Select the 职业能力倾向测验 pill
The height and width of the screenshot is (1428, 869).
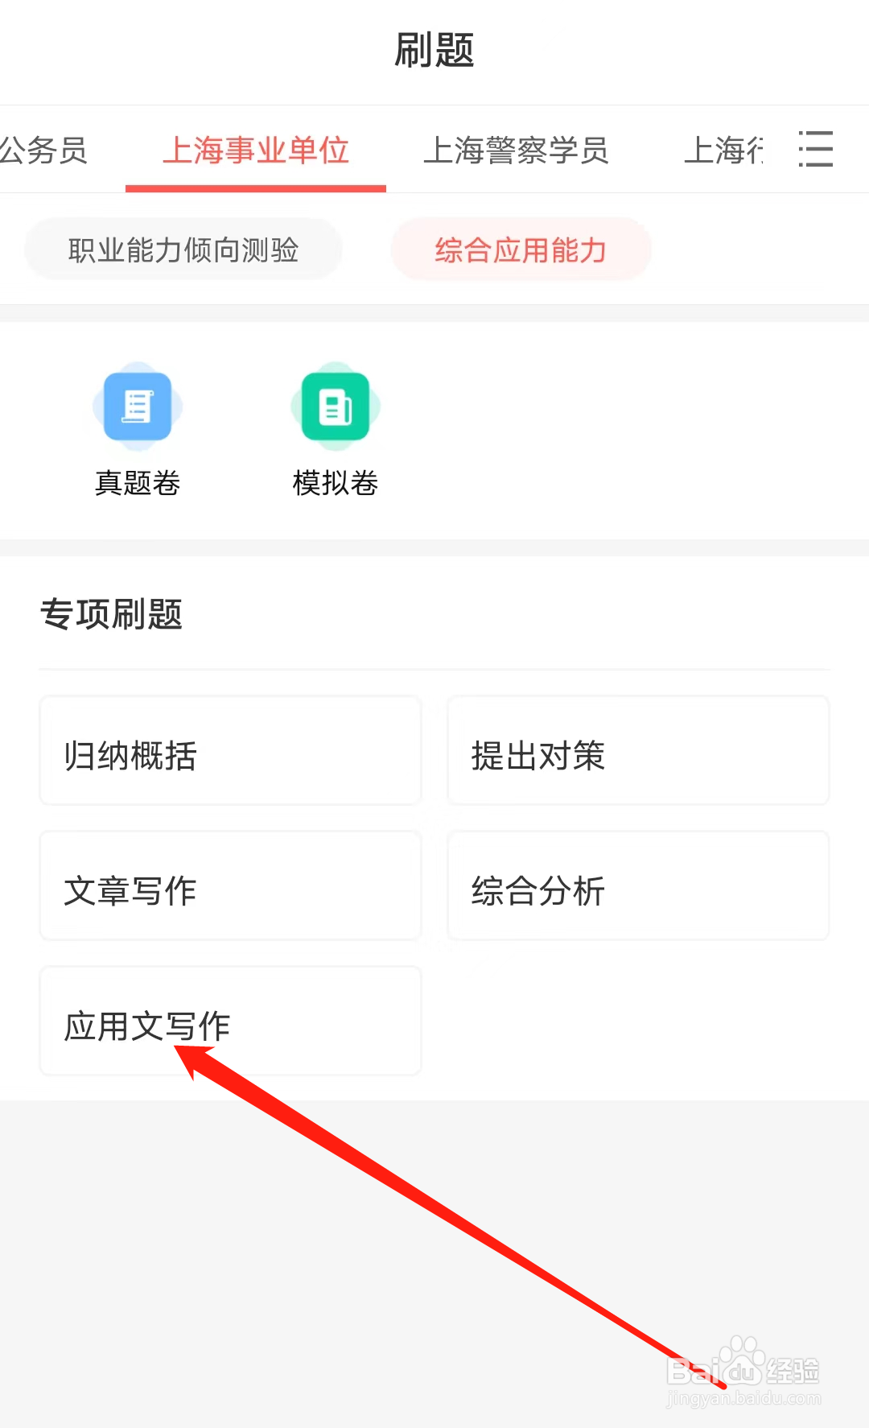pos(183,250)
